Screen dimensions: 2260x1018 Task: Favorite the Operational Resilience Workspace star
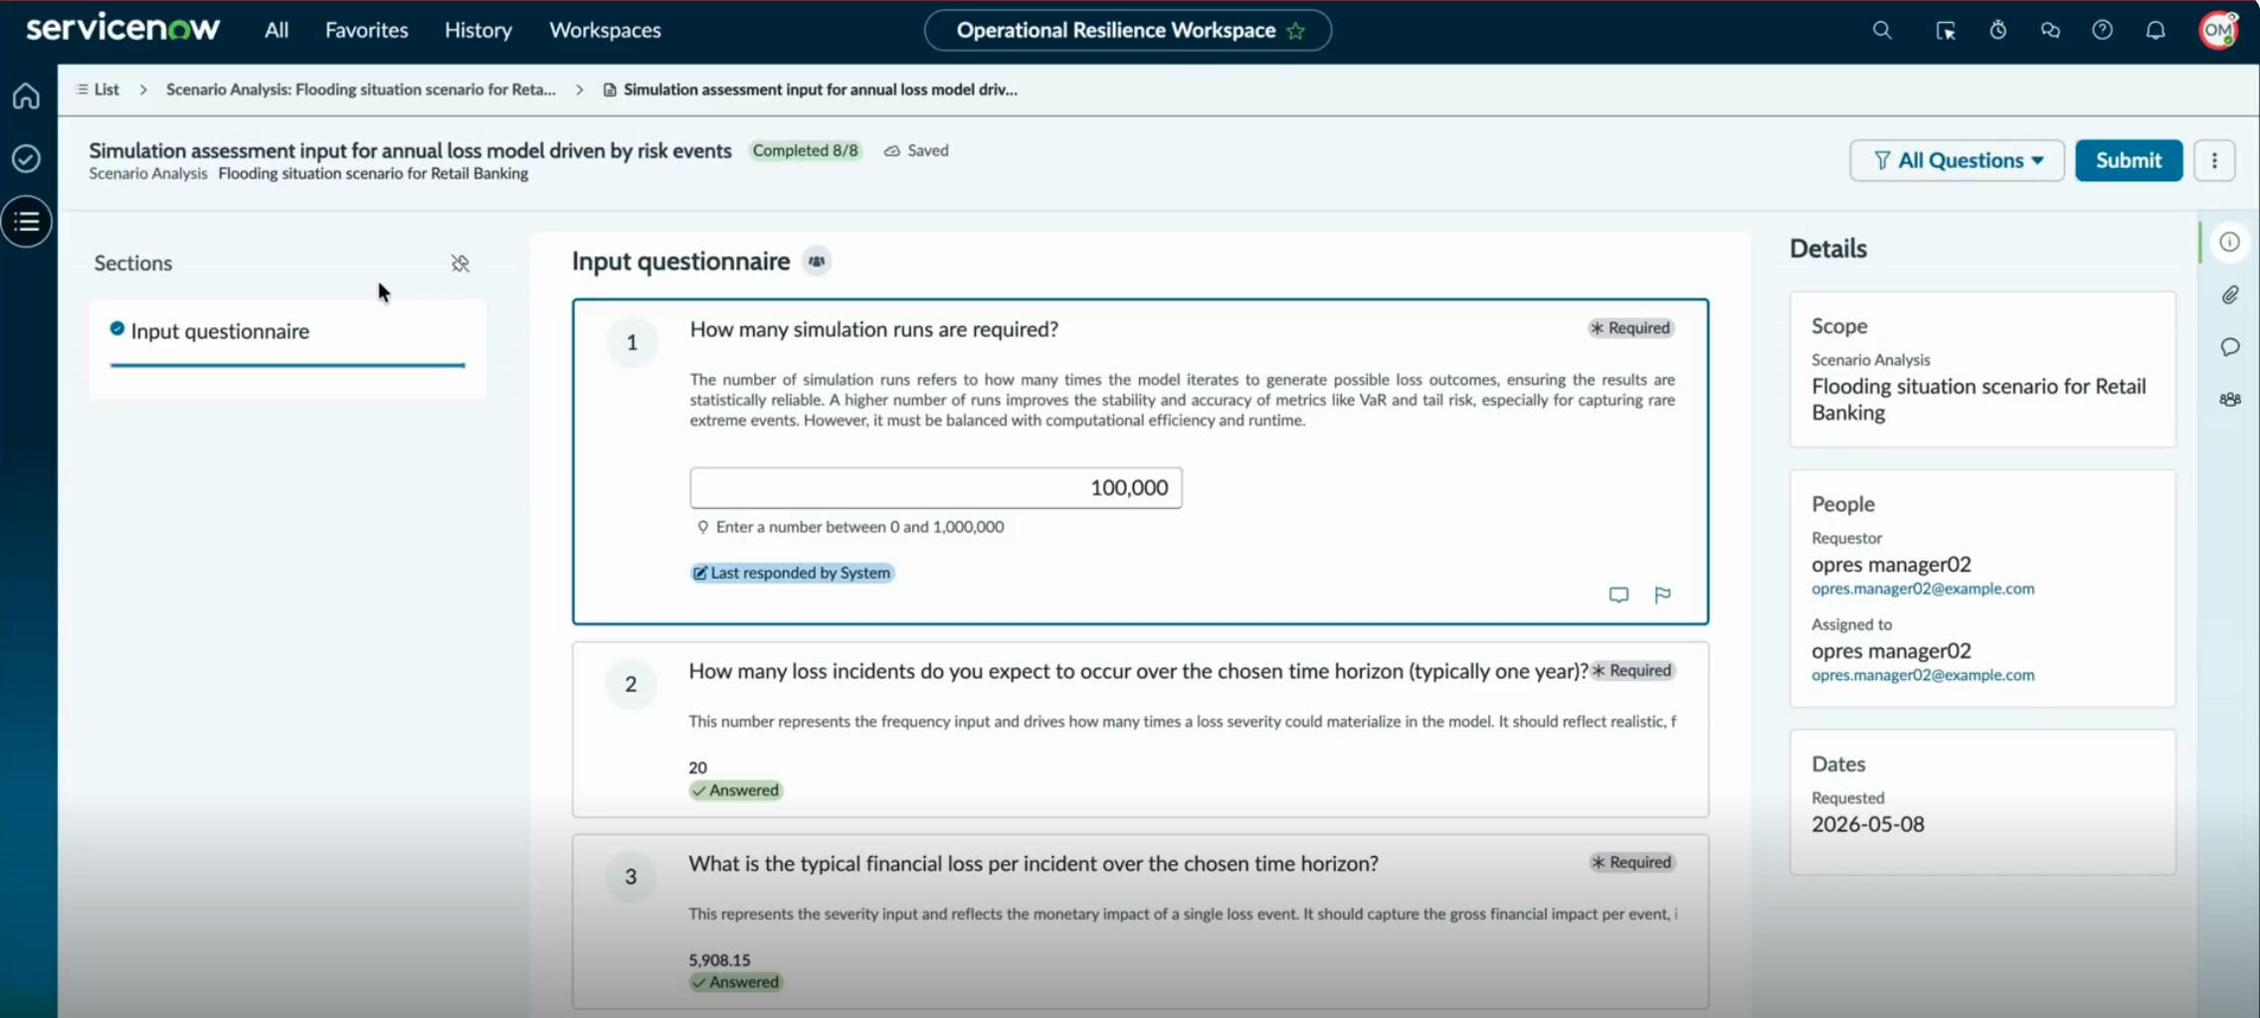coord(1295,31)
